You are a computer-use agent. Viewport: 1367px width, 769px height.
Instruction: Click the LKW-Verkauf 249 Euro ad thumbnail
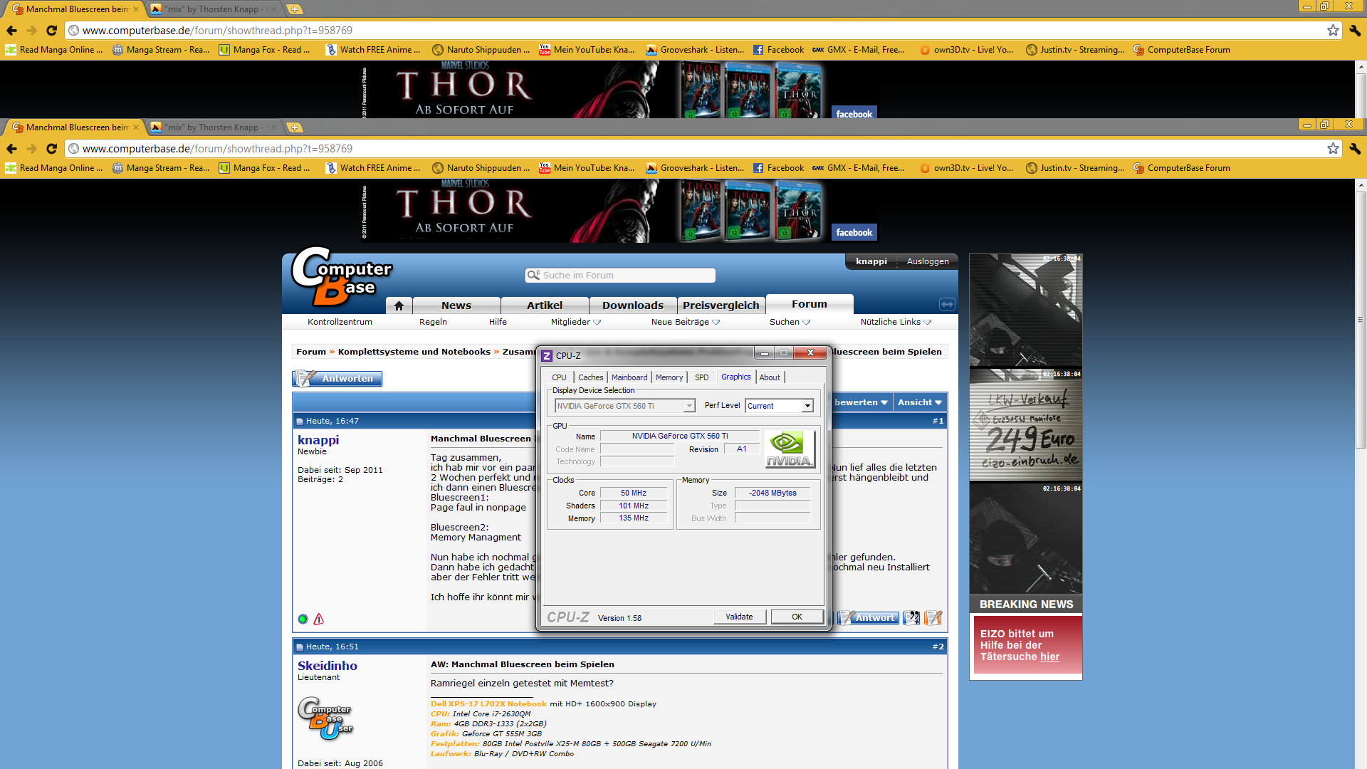(1025, 425)
